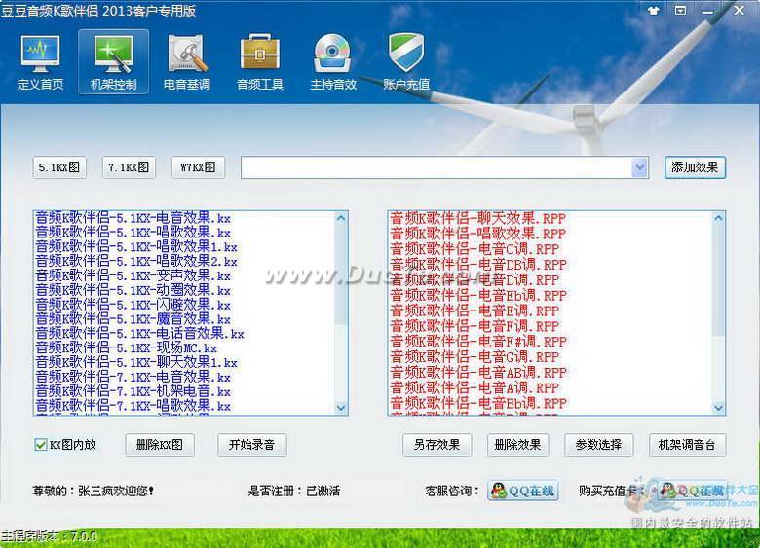This screenshot has height=548, width=760.
Task: Select 音频K歌伴侣-7.1KX-电音效果.kx
Action: pyautogui.click(x=133, y=377)
